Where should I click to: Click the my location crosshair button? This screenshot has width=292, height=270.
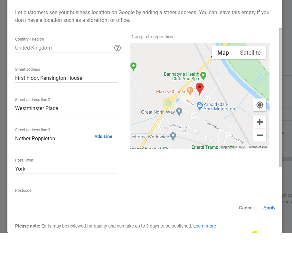(x=259, y=105)
